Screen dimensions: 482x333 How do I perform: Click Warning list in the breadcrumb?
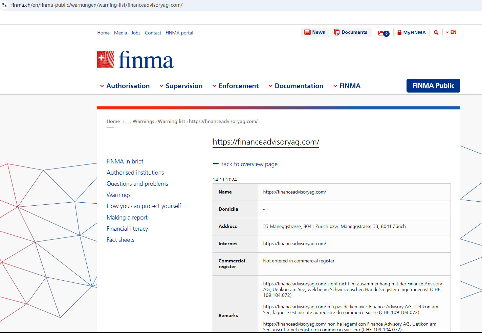pos(171,121)
